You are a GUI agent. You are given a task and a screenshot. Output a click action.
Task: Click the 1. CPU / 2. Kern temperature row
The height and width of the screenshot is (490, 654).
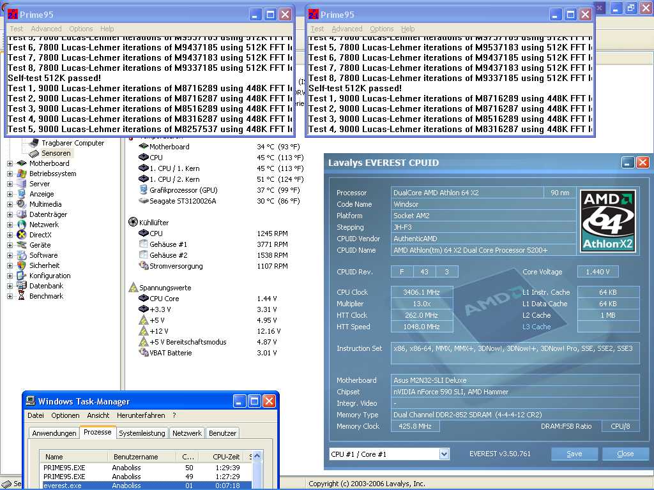(221, 179)
